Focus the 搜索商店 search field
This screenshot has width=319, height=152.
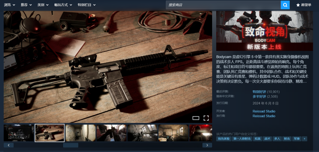(223, 5)
